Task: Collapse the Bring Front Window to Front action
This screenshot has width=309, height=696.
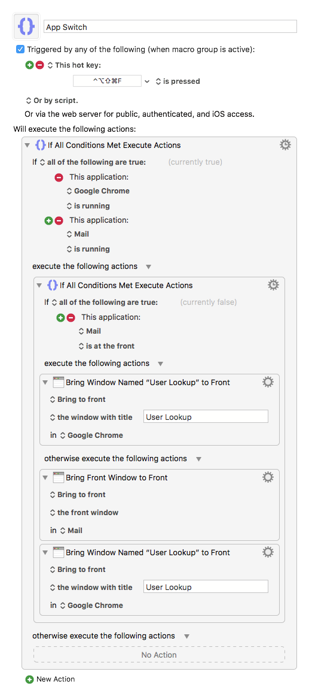Action: [x=45, y=477]
